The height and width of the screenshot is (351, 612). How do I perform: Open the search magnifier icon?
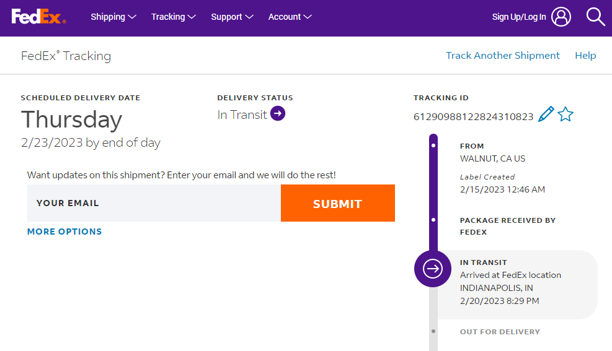595,17
